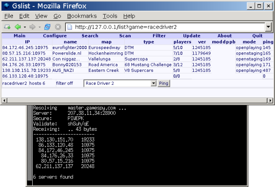275x187 pixels.
Task: Click the Configure link
Action: [x=55, y=36]
